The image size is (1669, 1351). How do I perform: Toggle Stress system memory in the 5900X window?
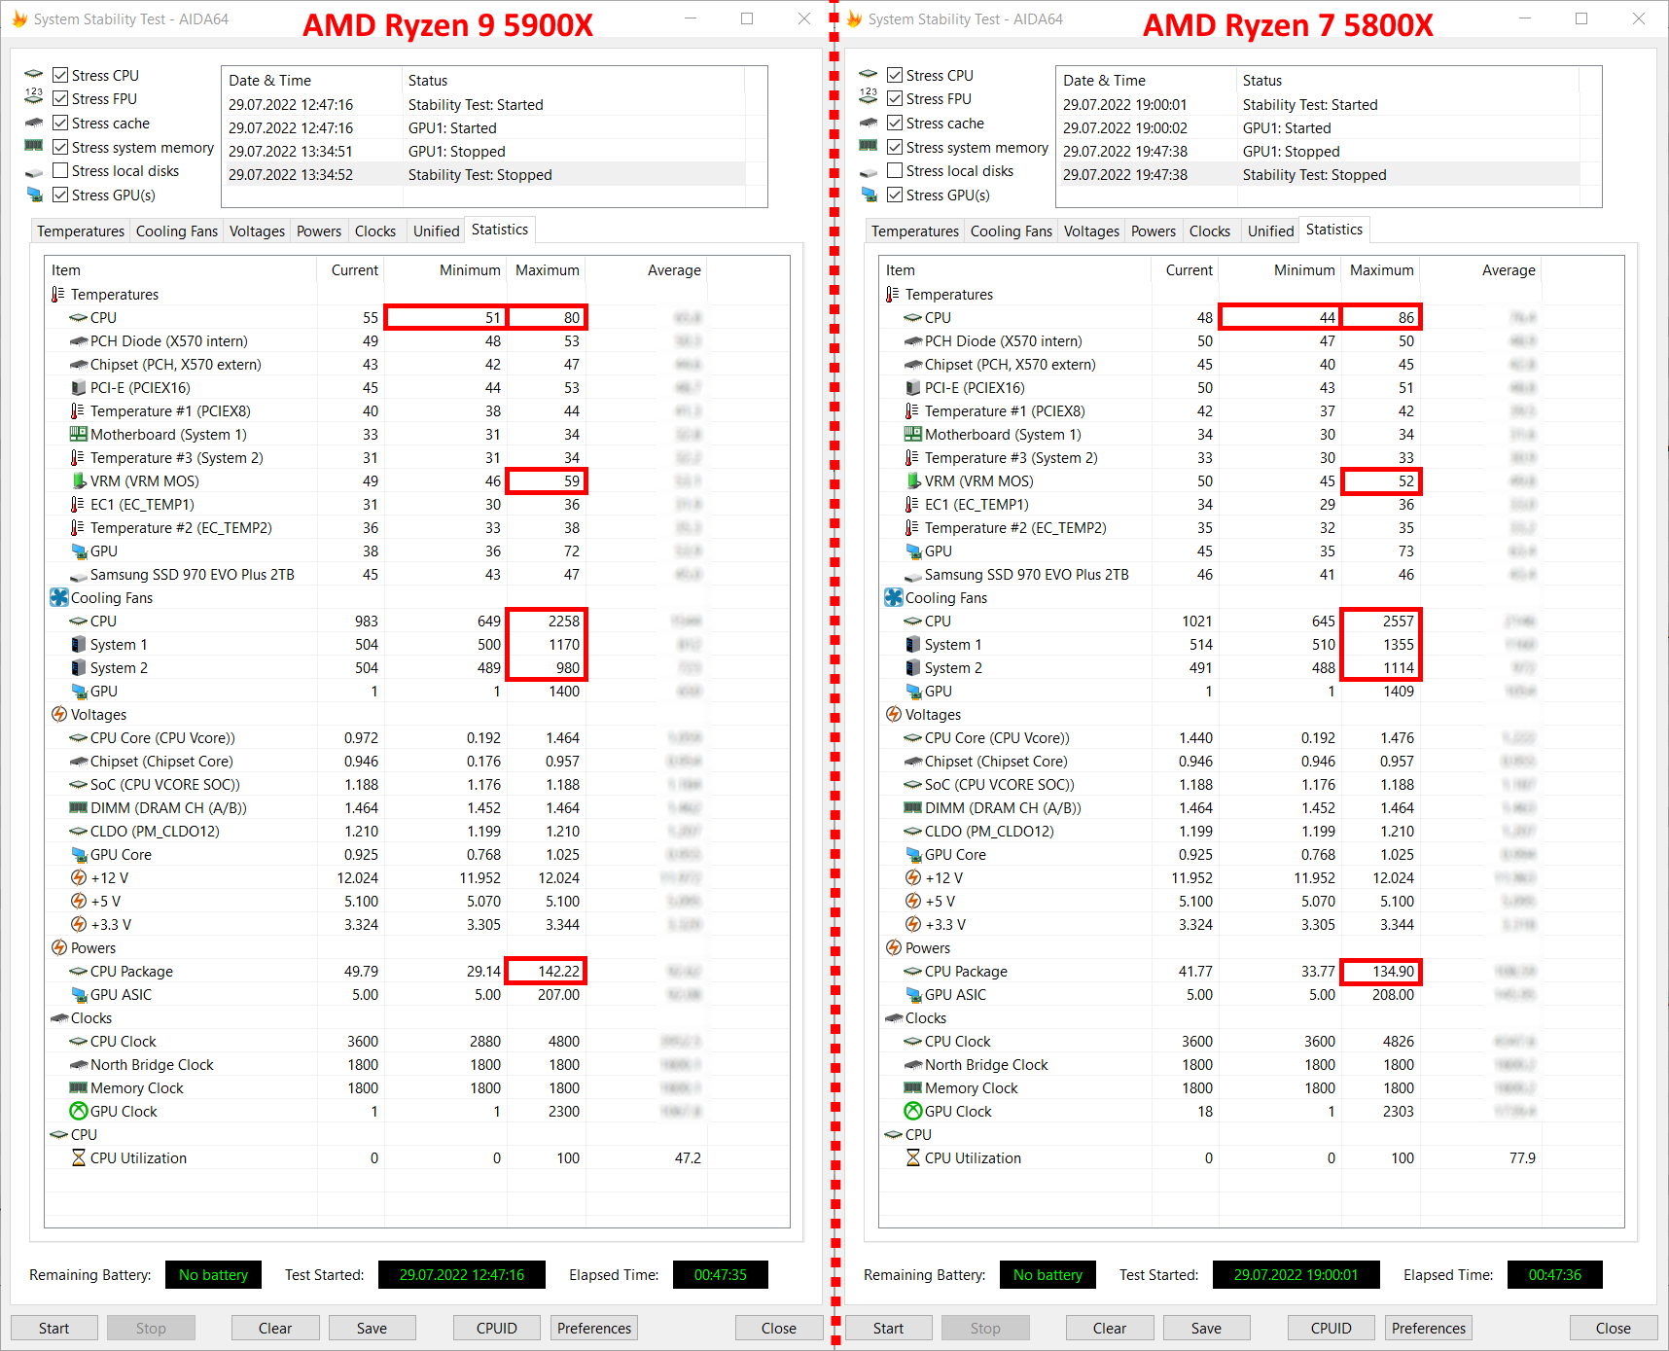click(x=60, y=147)
